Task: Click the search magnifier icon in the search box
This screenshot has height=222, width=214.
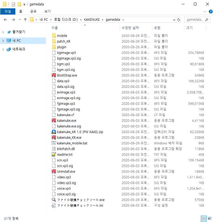Action: pyautogui.click(x=207, y=20)
